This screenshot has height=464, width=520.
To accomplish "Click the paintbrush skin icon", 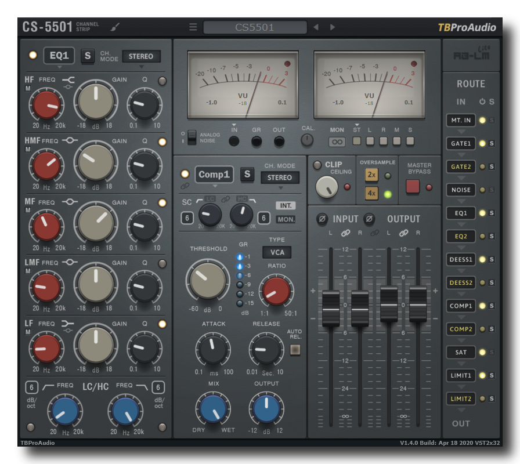I will click(x=115, y=27).
